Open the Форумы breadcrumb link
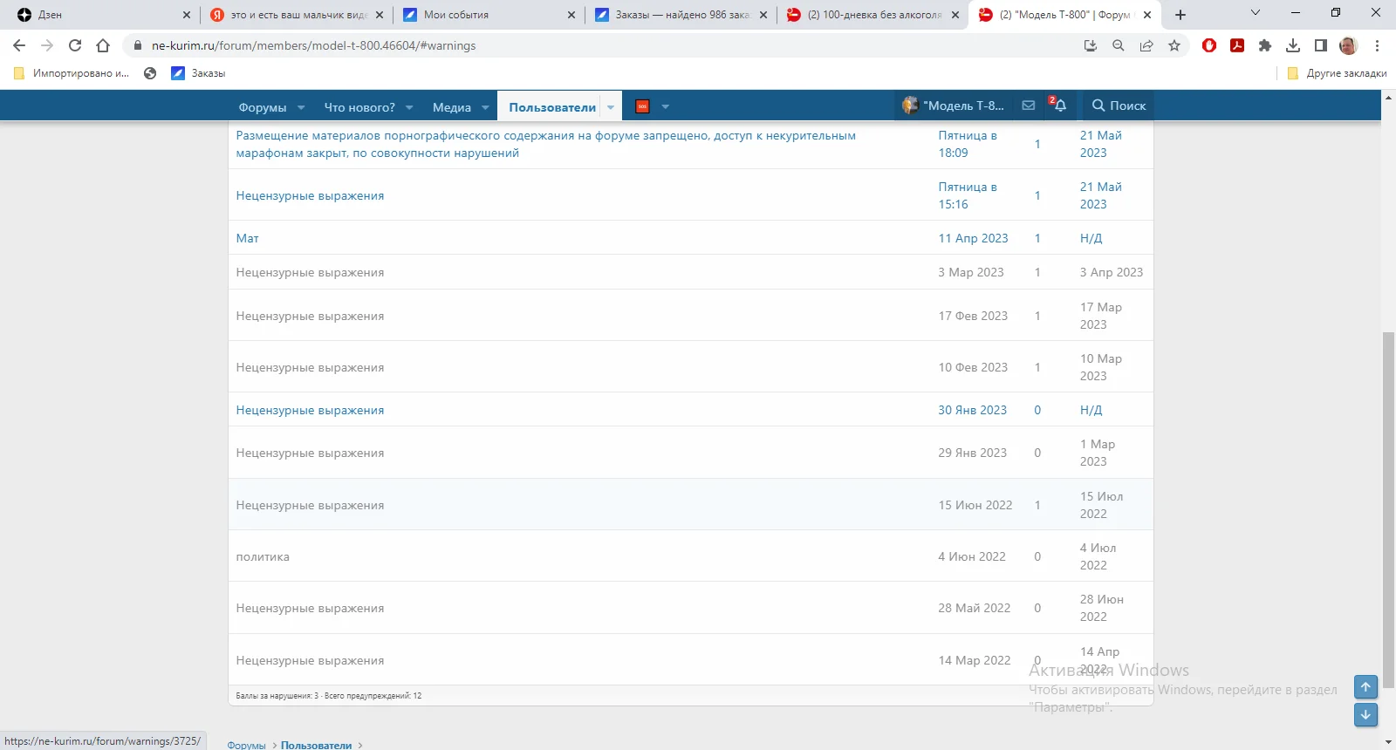Viewport: 1396px width, 750px height. coord(246,745)
